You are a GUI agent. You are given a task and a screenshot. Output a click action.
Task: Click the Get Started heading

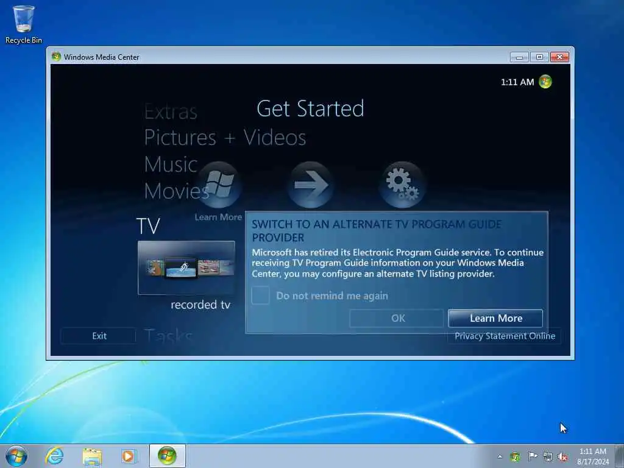tap(310, 108)
